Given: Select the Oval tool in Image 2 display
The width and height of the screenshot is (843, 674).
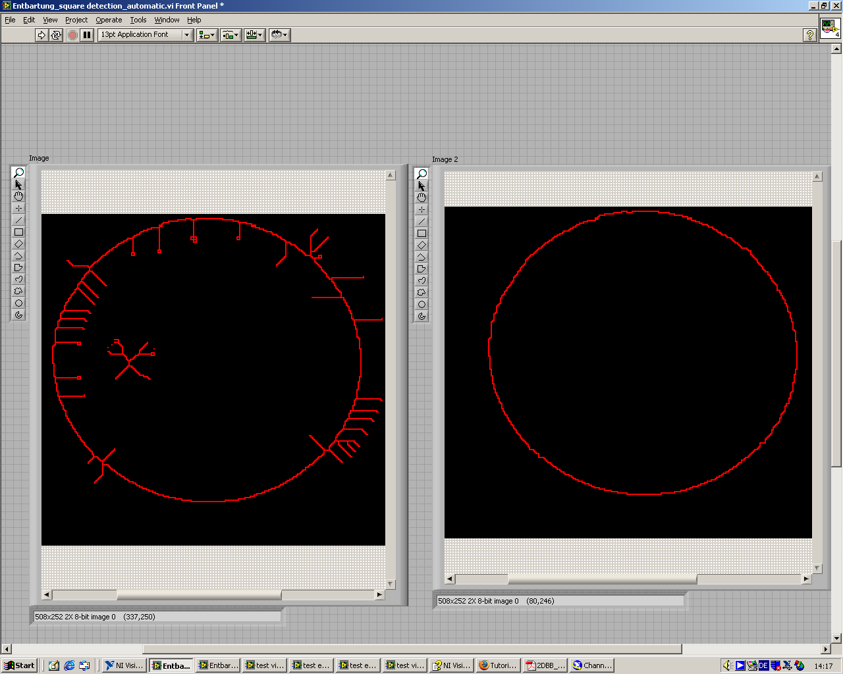Looking at the screenshot, I should click(421, 304).
